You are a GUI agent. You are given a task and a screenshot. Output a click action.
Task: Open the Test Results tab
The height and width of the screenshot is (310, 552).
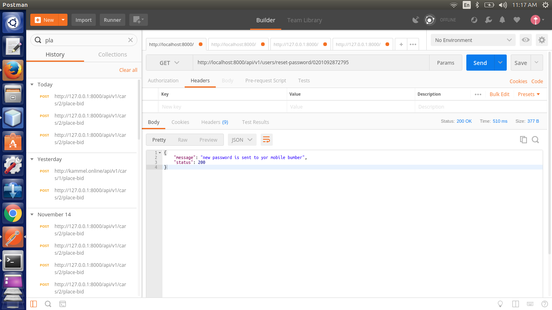click(x=255, y=122)
